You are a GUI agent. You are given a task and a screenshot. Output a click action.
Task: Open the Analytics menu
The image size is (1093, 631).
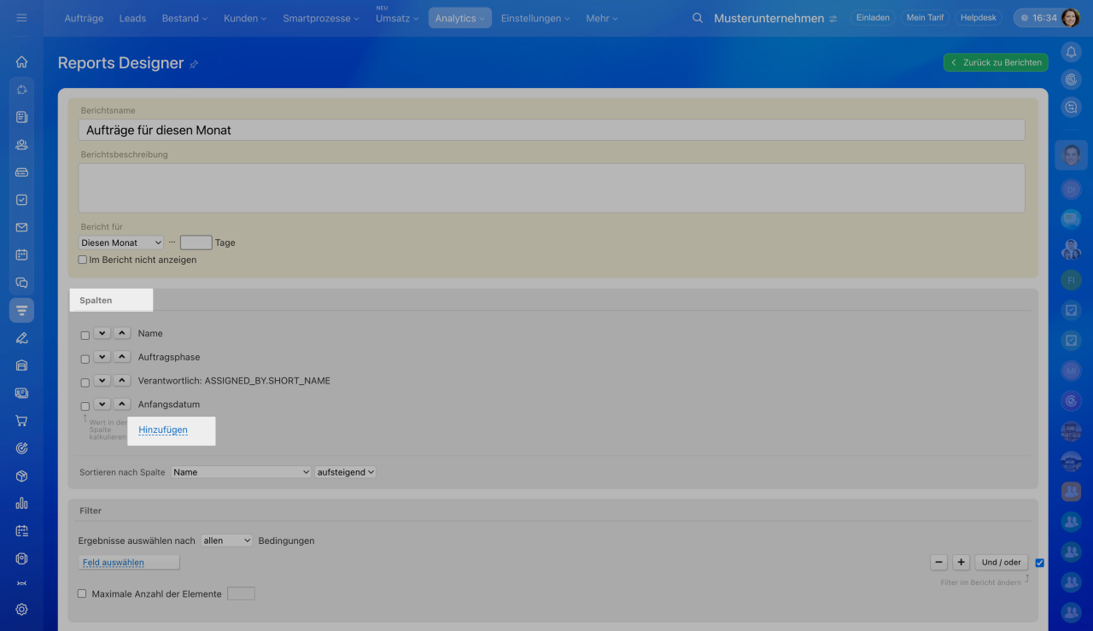pyautogui.click(x=460, y=18)
